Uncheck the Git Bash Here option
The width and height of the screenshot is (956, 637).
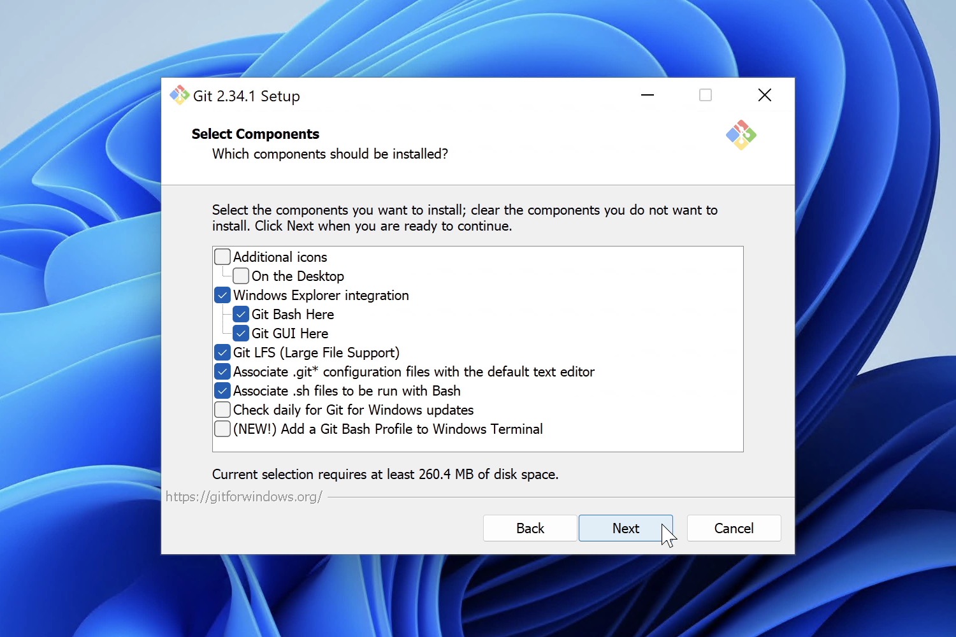pos(240,314)
